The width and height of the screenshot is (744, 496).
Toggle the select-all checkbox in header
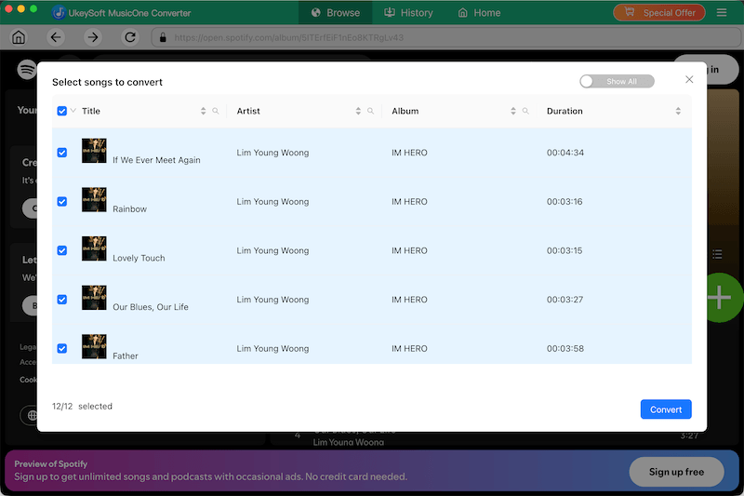tap(62, 111)
